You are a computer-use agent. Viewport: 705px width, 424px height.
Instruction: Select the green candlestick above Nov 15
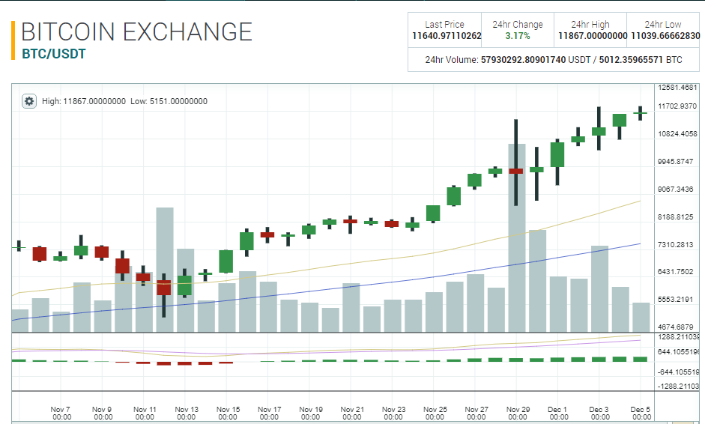pos(226,261)
